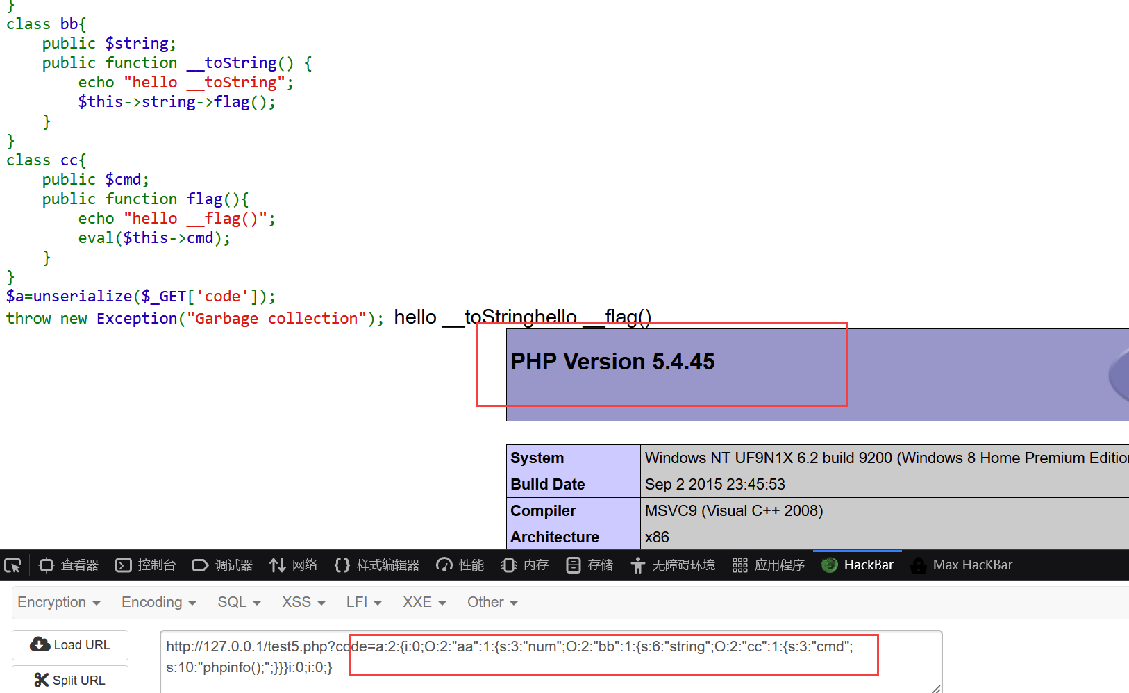Click the "class cc{" code line
Viewport: 1129px width, 693px height.
pyautogui.click(x=46, y=160)
